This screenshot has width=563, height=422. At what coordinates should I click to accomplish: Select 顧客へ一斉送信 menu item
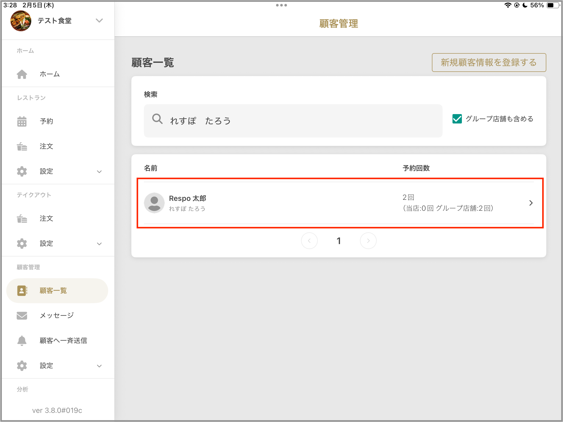(63, 340)
